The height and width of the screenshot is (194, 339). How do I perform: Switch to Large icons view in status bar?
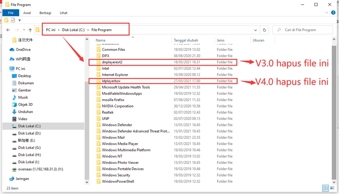click(332, 188)
